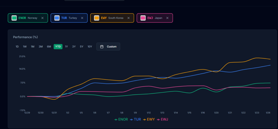
Task: Remove the EWJ Japan chip
Action: (167, 18)
